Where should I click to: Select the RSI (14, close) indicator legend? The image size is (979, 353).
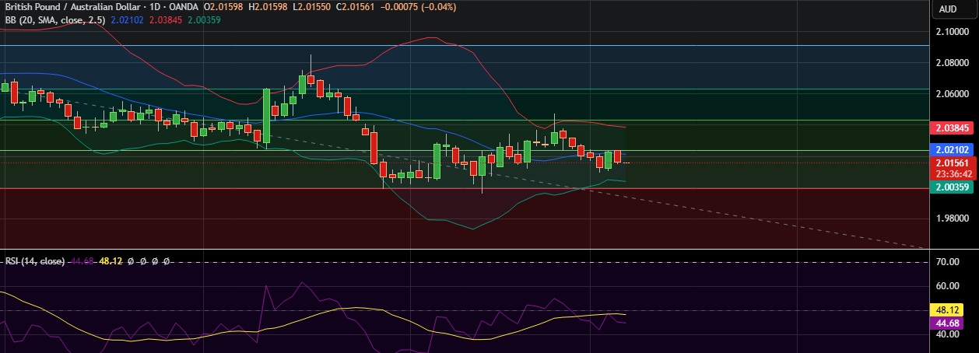(34, 261)
